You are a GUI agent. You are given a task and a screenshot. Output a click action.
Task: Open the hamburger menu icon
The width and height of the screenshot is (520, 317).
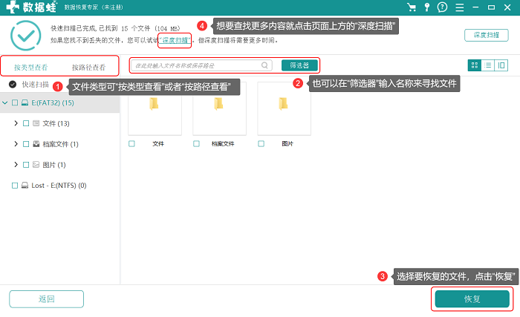[x=460, y=7]
